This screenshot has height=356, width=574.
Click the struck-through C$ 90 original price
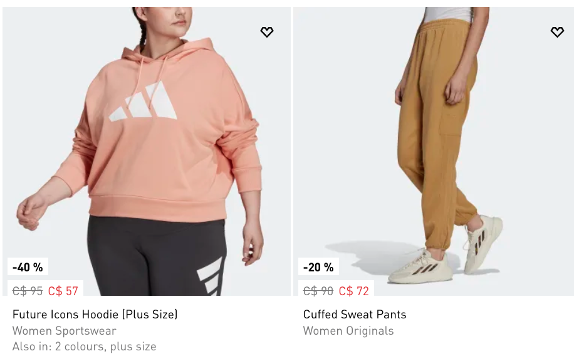coord(318,291)
